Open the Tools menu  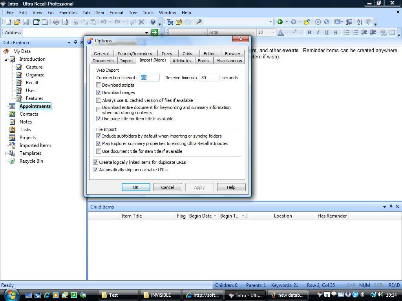(148, 13)
